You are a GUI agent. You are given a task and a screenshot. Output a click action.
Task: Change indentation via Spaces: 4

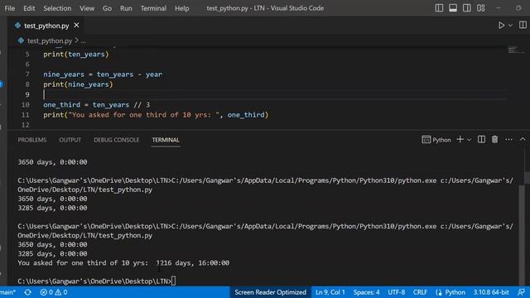366,292
